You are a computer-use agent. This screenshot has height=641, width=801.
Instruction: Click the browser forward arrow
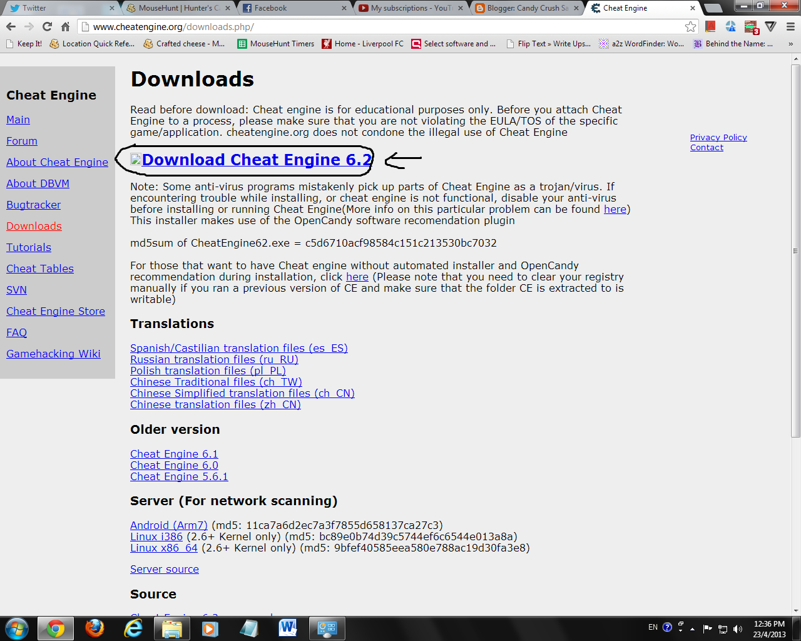pos(29,26)
